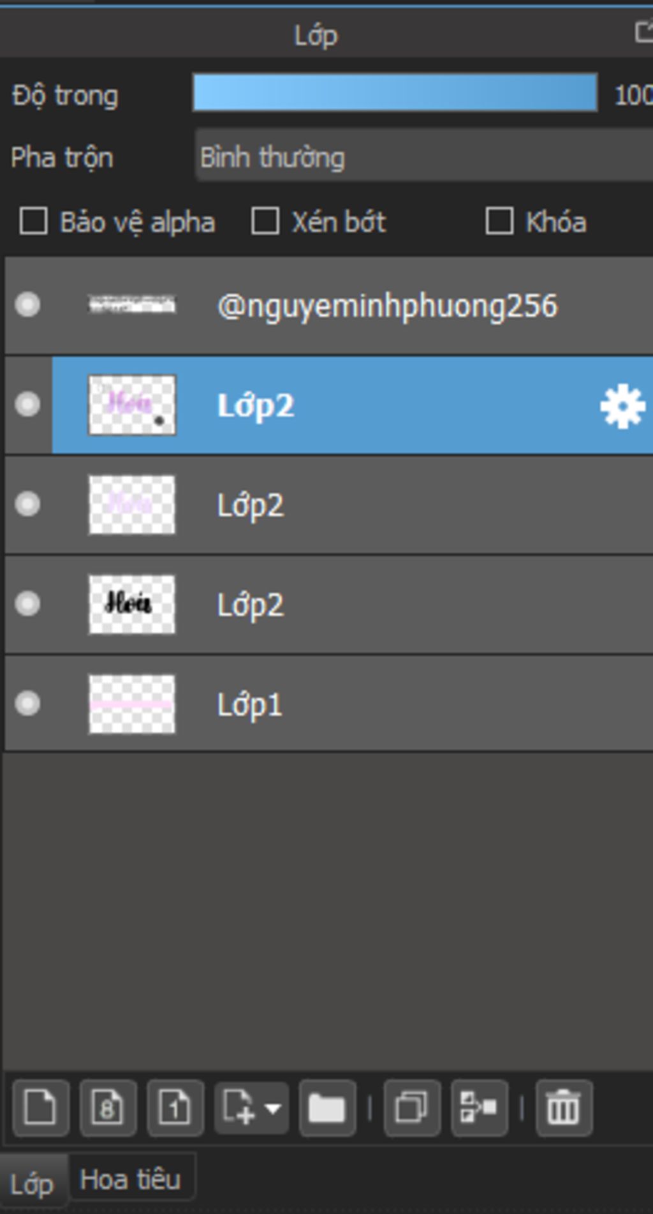Pop out the Lớp panel
653x1214 pixels.
click(x=644, y=32)
